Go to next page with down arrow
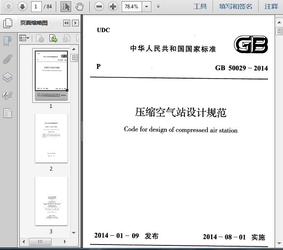This screenshot has width=283, height=250. [x=22, y=7]
